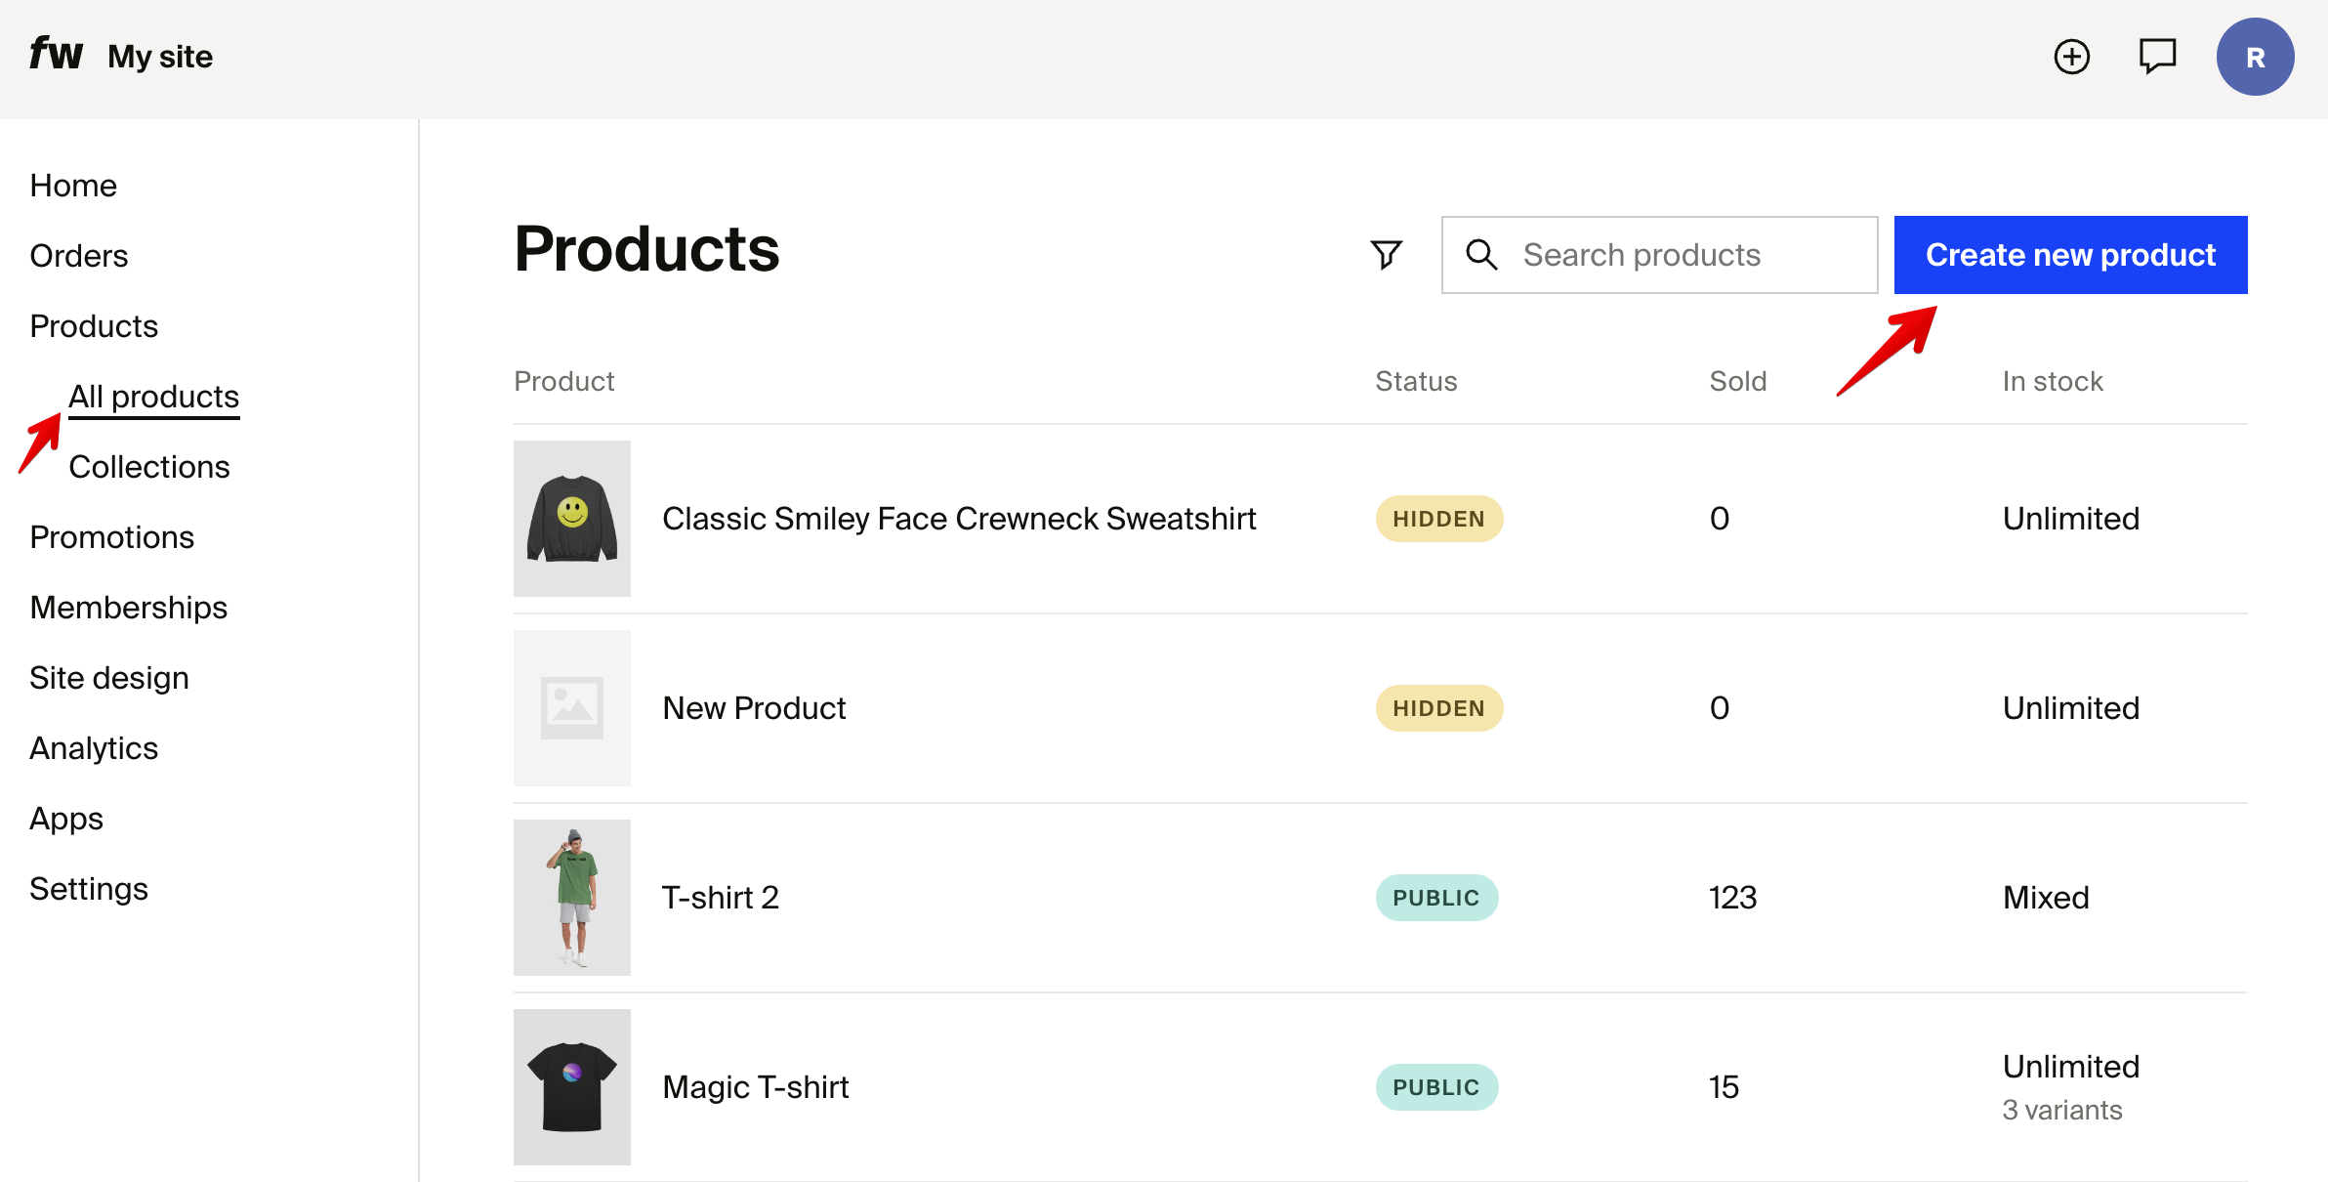Click the search magnifier icon

tap(1481, 255)
